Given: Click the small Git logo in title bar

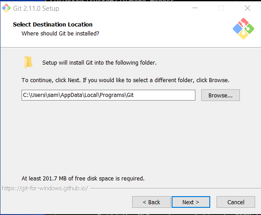Looking at the screenshot, I should click(6, 8).
